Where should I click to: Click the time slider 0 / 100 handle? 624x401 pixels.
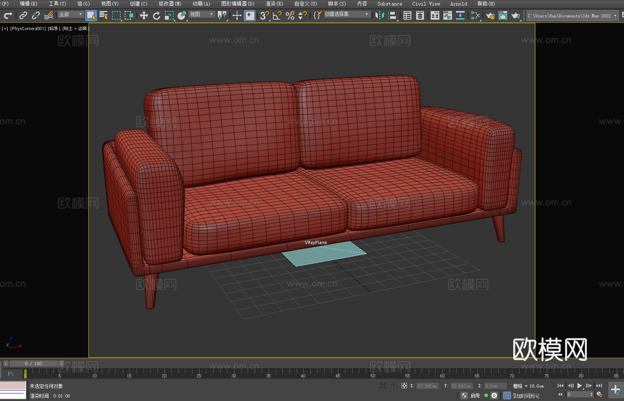point(34,364)
